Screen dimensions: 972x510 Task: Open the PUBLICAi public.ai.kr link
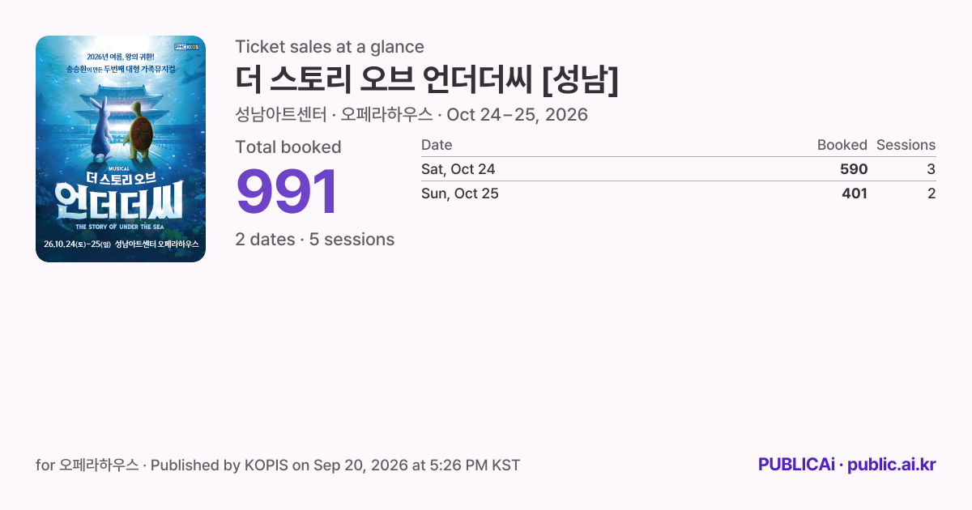846,465
